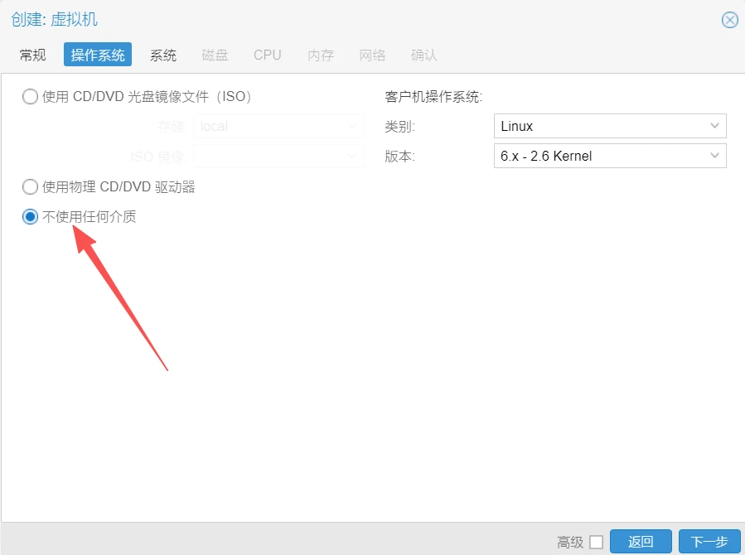This screenshot has width=745, height=555.
Task: Click the 创建: 虚拟机 dialog title
Action: point(55,19)
